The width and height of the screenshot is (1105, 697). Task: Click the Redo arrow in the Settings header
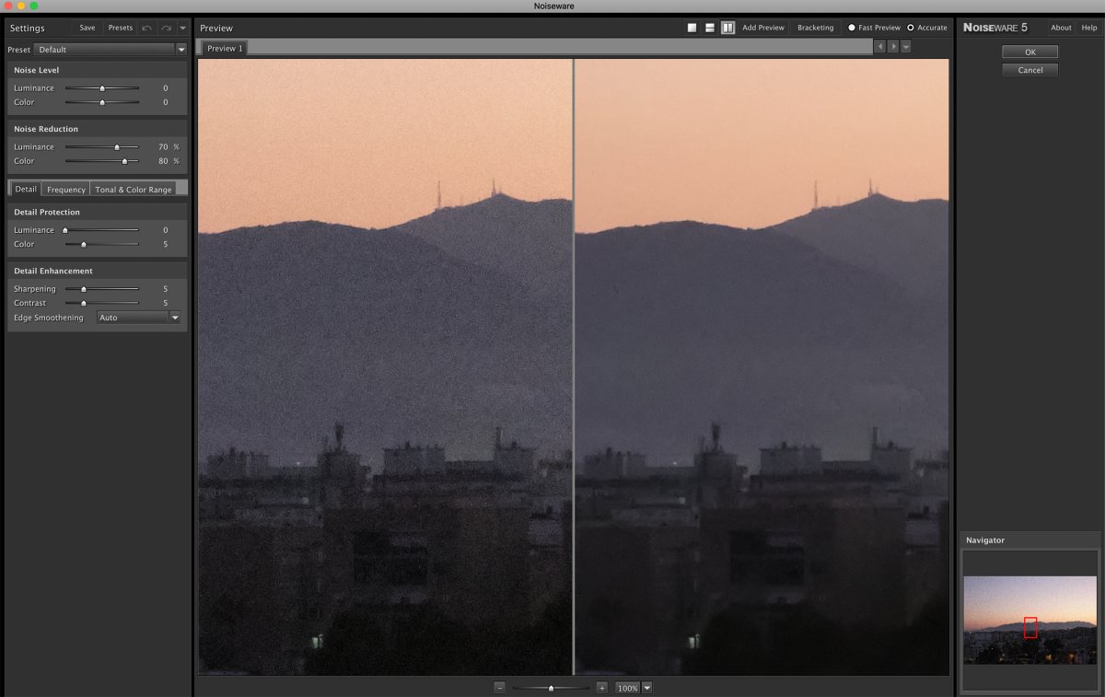click(166, 28)
